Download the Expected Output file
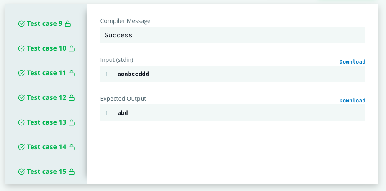Viewport: 386px width, 191px height. click(352, 101)
